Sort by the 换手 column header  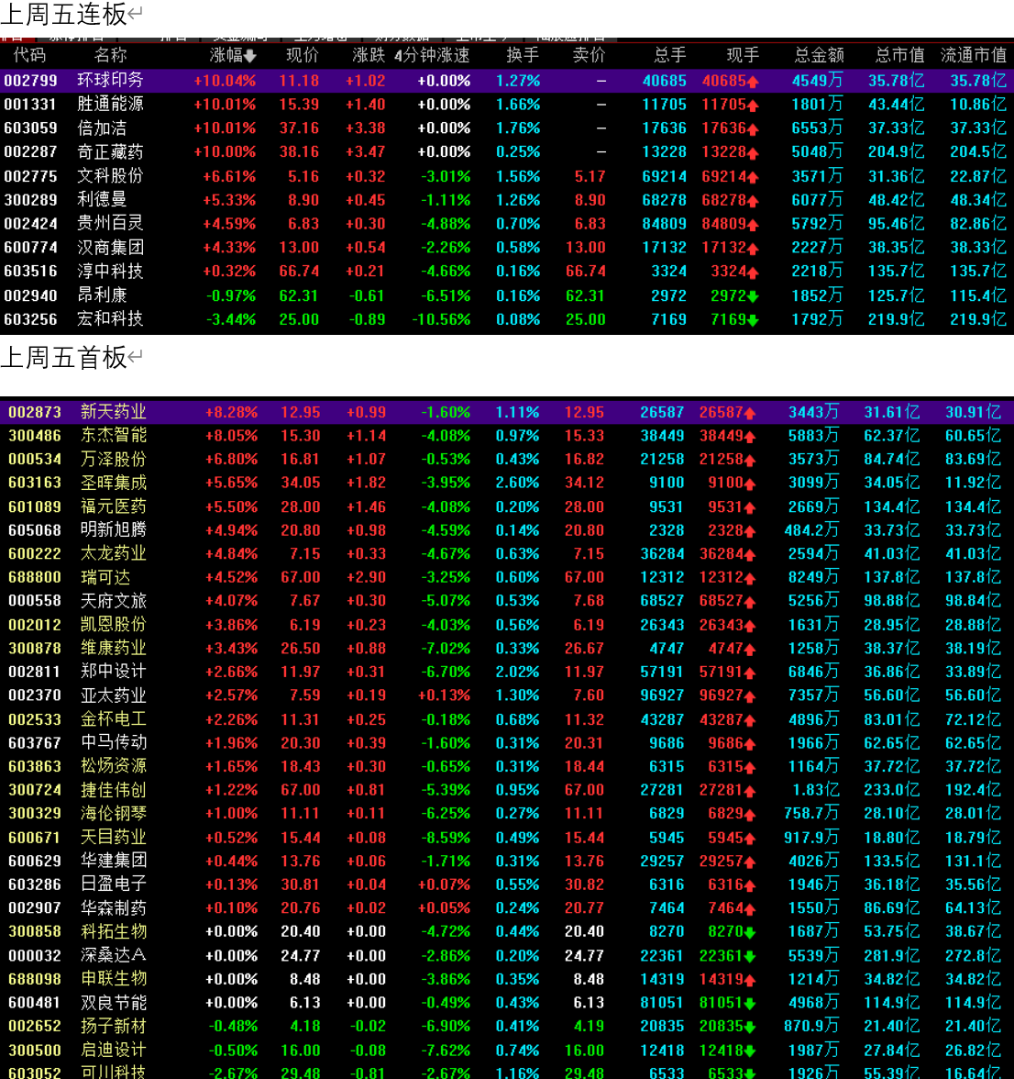[523, 56]
